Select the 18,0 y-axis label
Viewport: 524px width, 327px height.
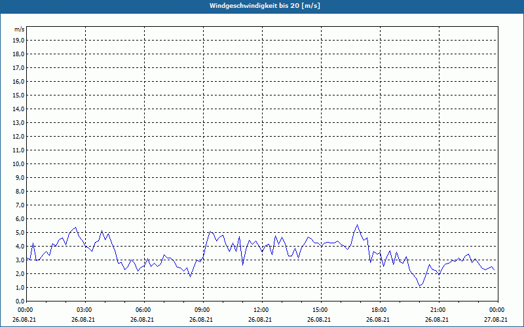pos(18,54)
